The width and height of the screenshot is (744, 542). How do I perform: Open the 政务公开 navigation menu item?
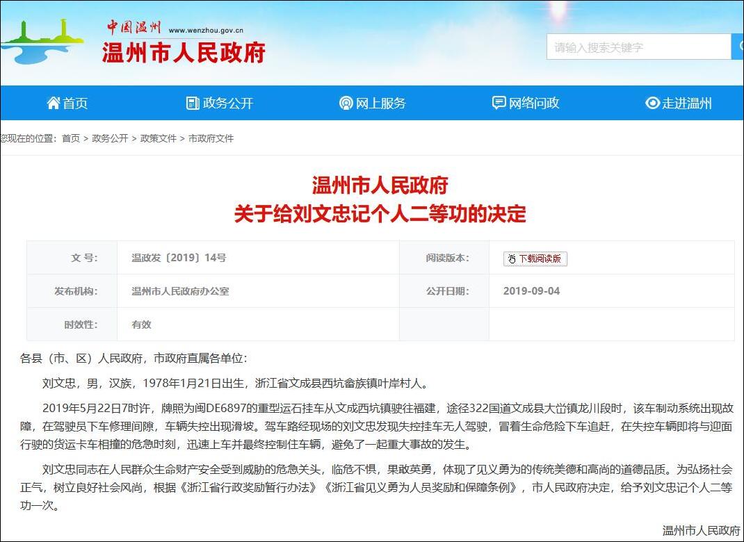[220, 103]
